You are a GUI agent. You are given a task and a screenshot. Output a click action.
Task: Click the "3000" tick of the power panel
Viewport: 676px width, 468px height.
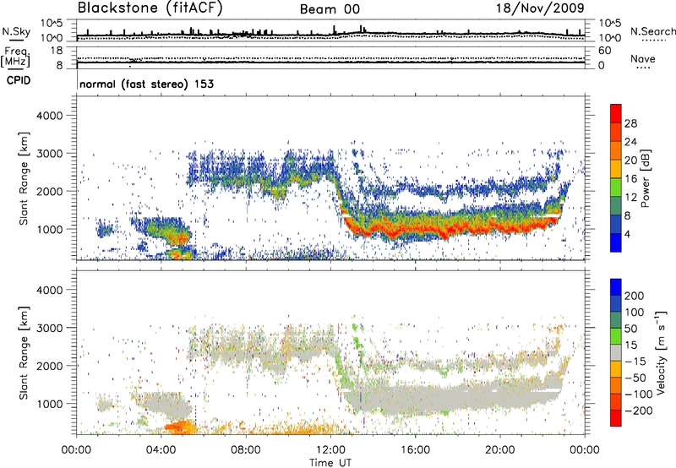pos(49,154)
